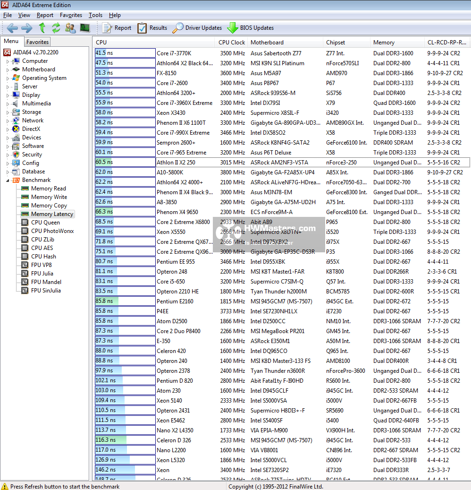
Task: Select the Memory Write benchmark icon
Action: click(25, 197)
